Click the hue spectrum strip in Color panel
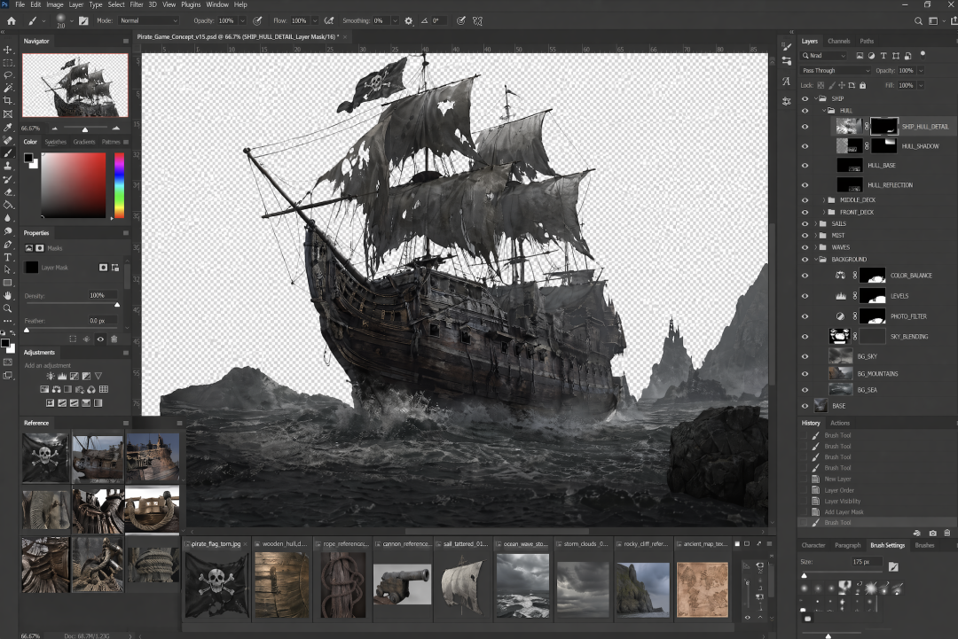Viewport: 958px width, 639px height. click(x=119, y=183)
